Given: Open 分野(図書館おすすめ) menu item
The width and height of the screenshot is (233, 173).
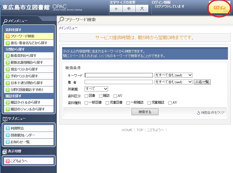Looking at the screenshot, I should tap(29, 90).
